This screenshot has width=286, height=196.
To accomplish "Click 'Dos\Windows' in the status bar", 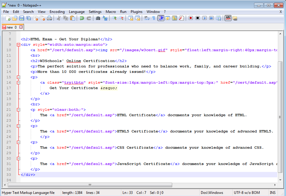I will pyautogui.click(x=212, y=192).
